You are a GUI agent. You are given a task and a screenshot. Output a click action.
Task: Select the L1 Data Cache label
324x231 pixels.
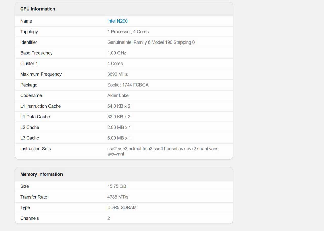(x=35, y=117)
